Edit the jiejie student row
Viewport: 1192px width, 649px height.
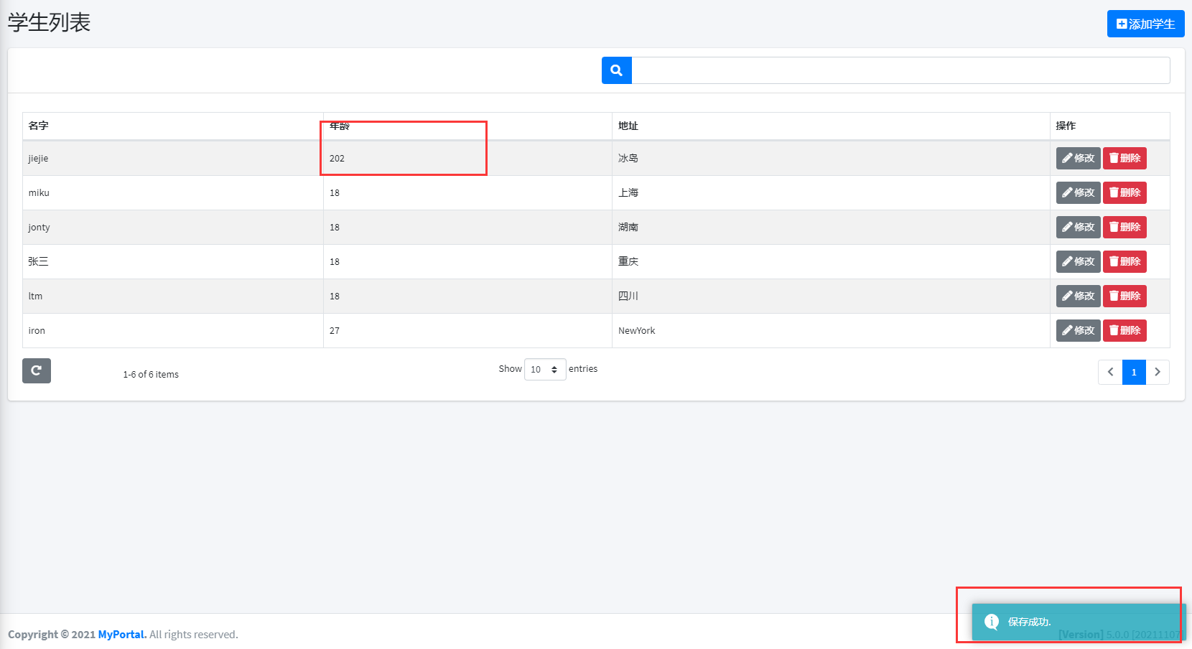tap(1078, 158)
